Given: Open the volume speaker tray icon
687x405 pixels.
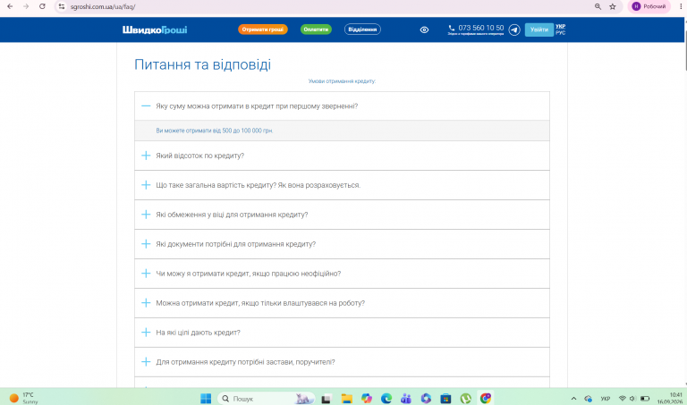Looking at the screenshot, I should pyautogui.click(x=632, y=399).
